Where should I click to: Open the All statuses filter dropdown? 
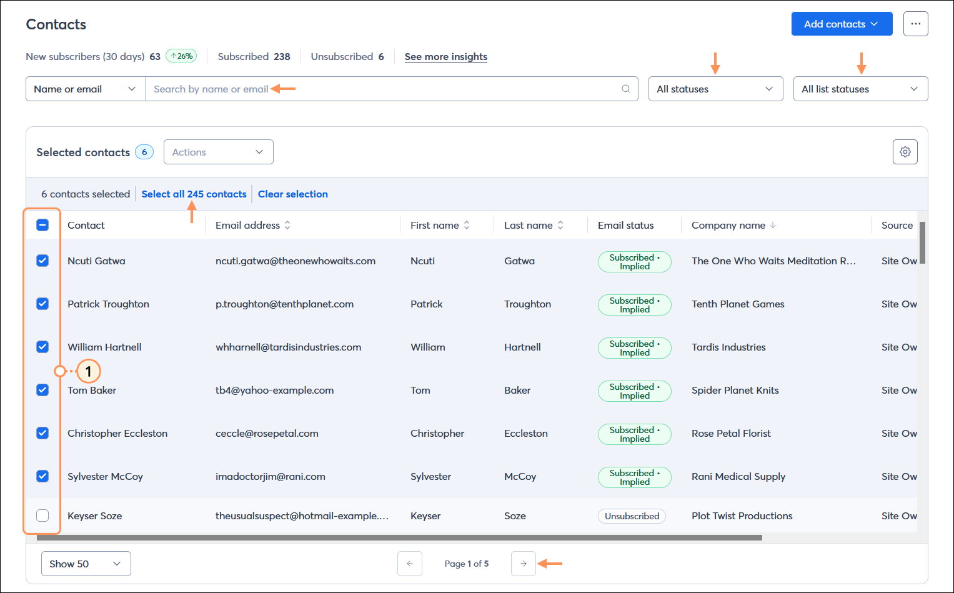pos(715,89)
